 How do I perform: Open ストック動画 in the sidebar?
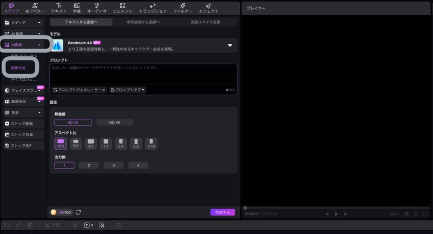click(24, 123)
